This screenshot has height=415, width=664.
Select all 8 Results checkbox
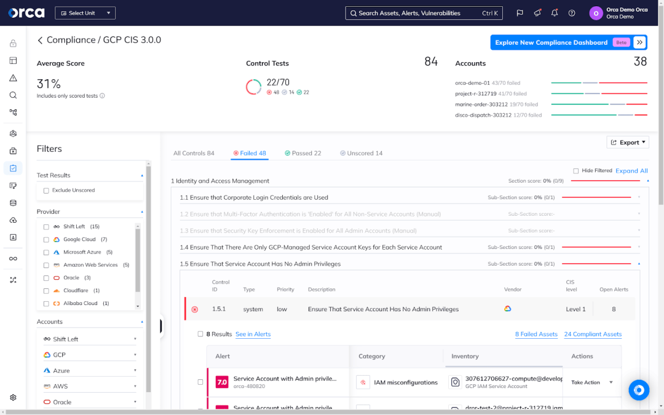(x=200, y=334)
